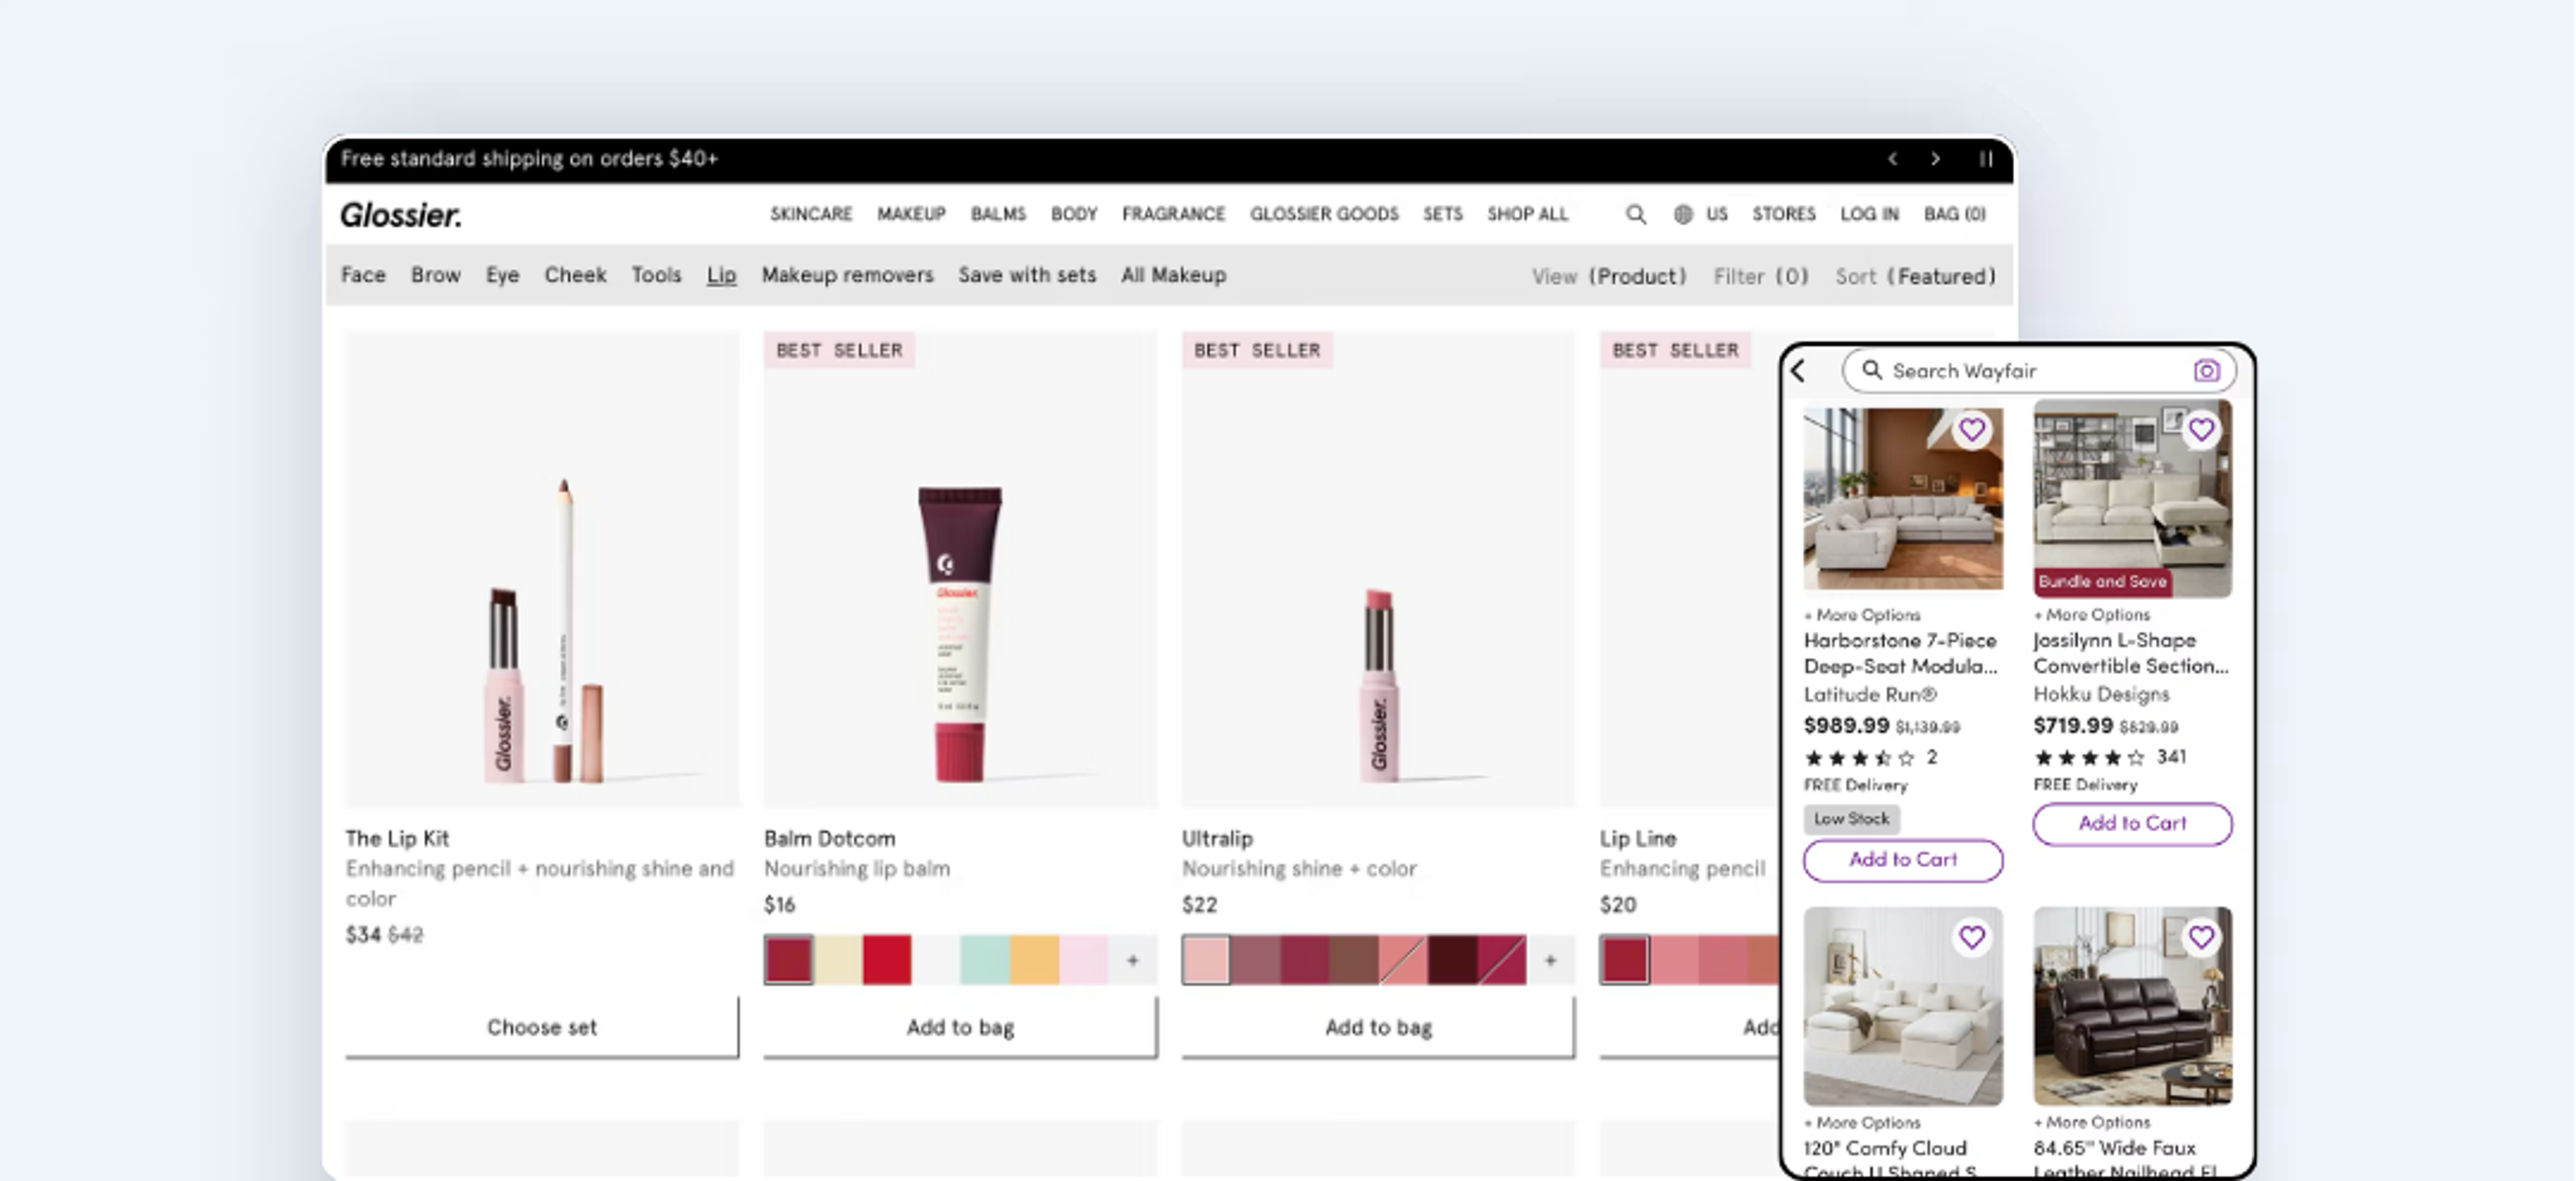Tap the Wayfair camera search icon
This screenshot has width=2576, height=1181.
coord(2206,371)
